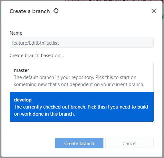Select master as the base branch
This screenshot has height=158, width=164.
point(82,77)
